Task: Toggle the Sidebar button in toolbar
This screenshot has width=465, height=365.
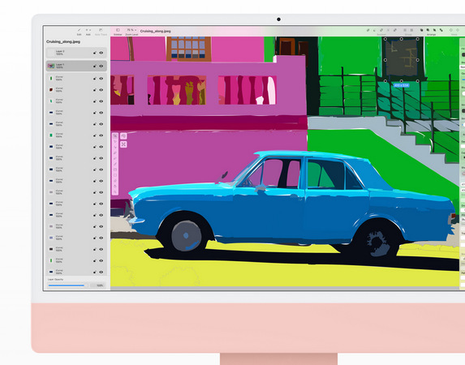Action: (x=118, y=30)
